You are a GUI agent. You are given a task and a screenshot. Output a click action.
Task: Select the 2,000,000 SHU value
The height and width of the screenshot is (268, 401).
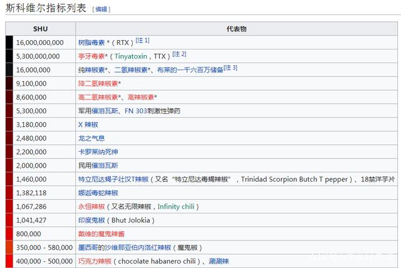coord(31,165)
